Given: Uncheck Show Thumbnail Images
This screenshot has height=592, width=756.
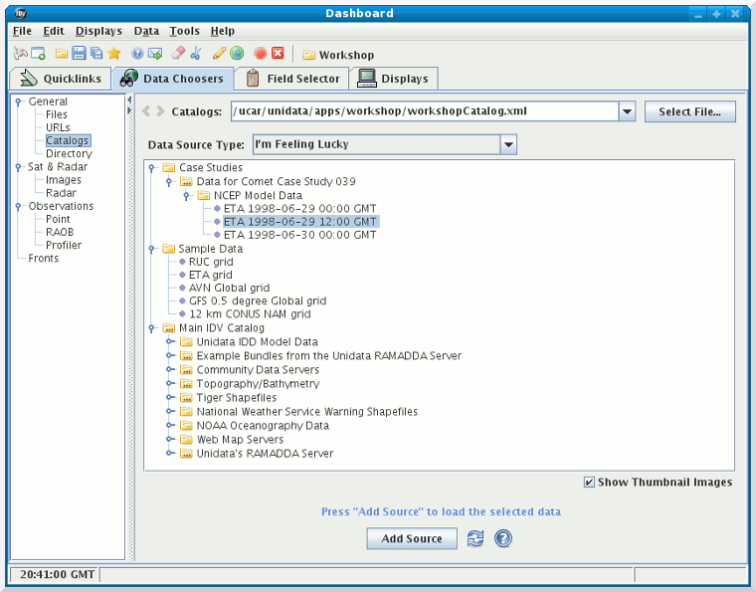Looking at the screenshot, I should point(590,483).
